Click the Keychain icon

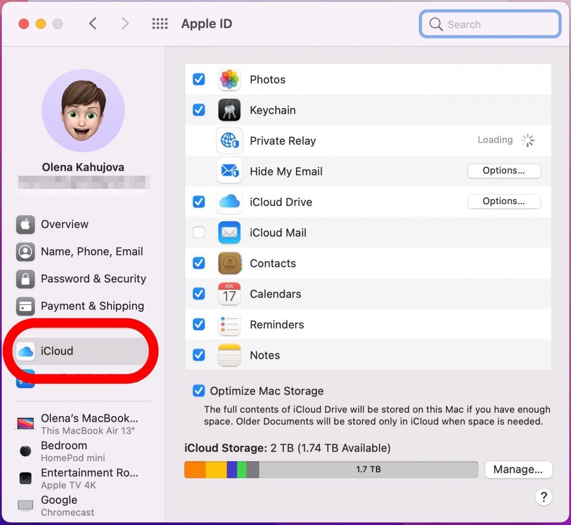coord(229,110)
